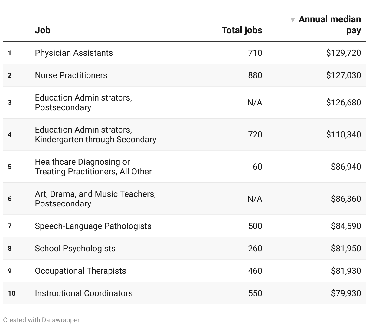Select Healthcare Diagnosing or Treating Practitioners entry
369x327 pixels.
tap(93, 167)
